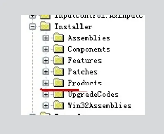Click the Assemblies folder icon

(59, 37)
